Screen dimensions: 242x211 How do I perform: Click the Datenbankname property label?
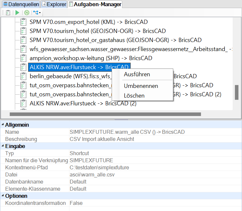click(24, 182)
